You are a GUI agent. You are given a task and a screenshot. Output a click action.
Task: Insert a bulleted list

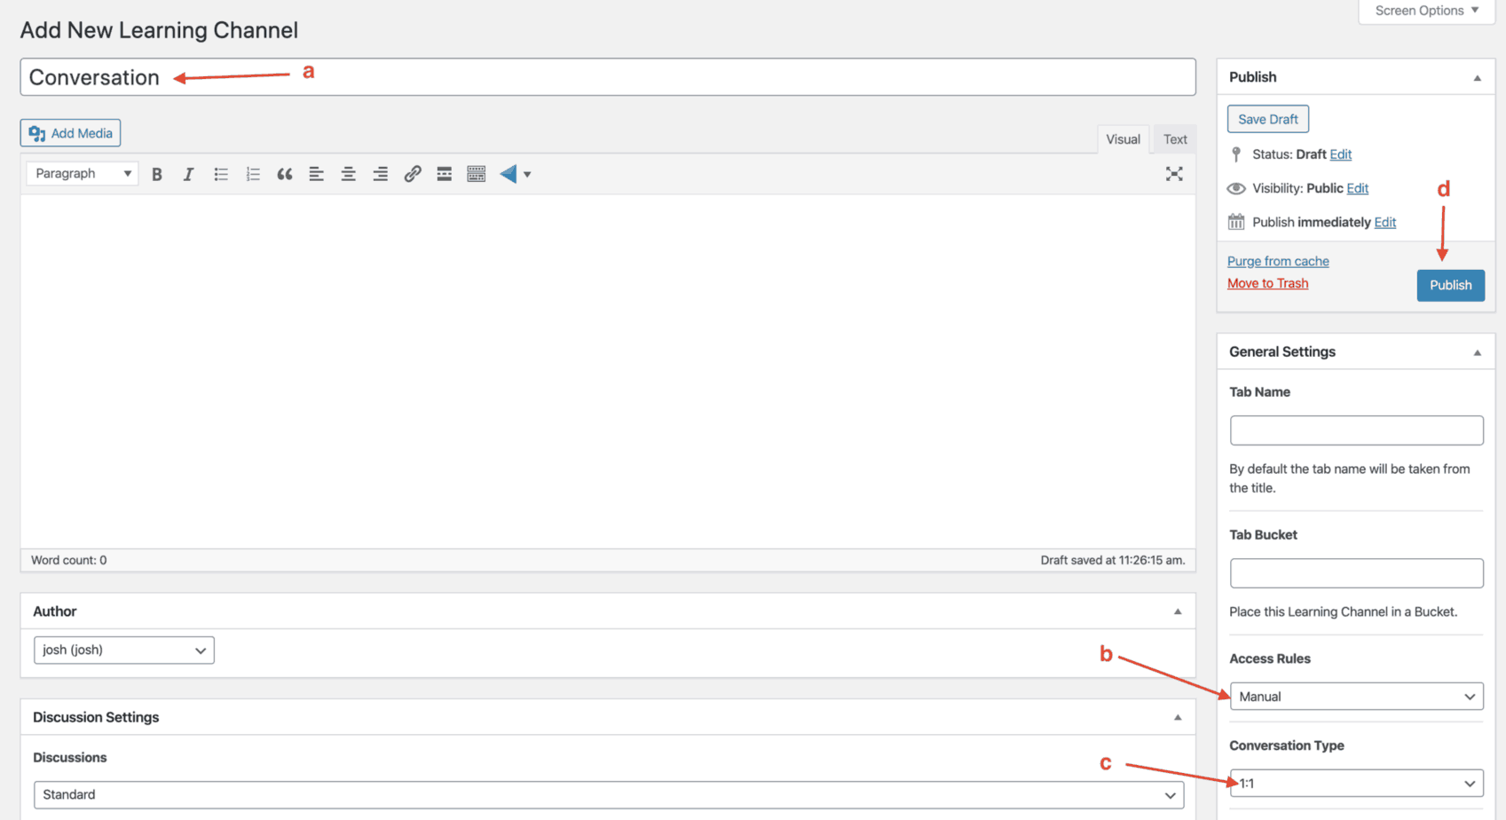tap(221, 174)
